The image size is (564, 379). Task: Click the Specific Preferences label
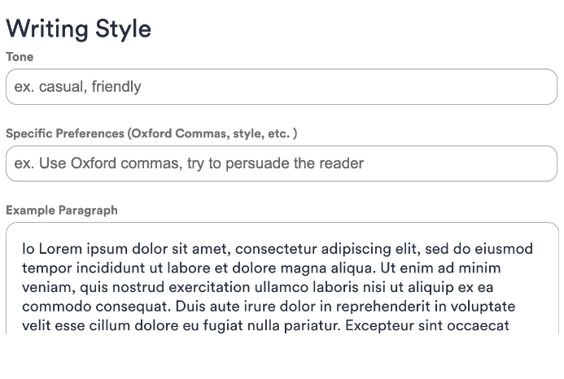[151, 133]
